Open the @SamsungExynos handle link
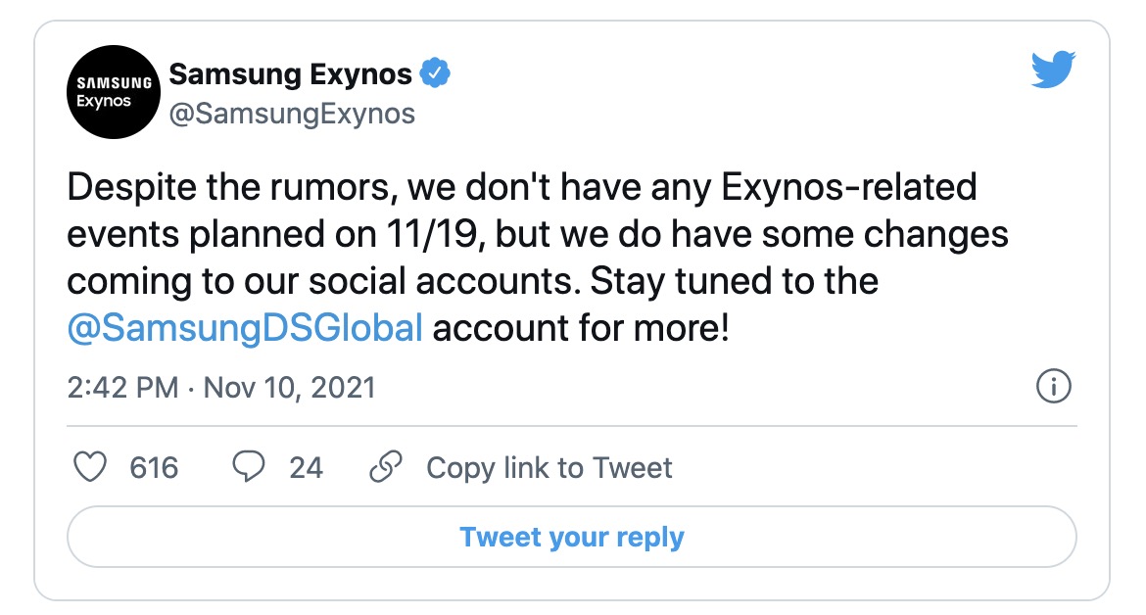Image resolution: width=1146 pixels, height=615 pixels. [x=292, y=114]
